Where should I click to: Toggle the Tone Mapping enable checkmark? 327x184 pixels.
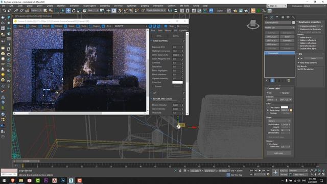183,41
